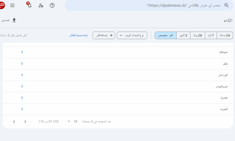Image resolution: width=235 pixels, height=141 pixels.
Task: Click the إضافة فلتر button
Action: (x=104, y=35)
